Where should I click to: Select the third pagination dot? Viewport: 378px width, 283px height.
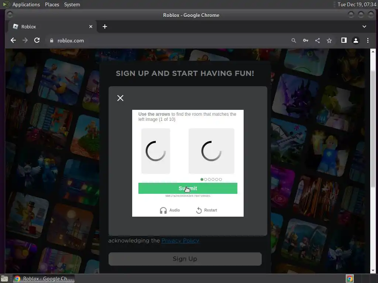pyautogui.click(x=209, y=179)
